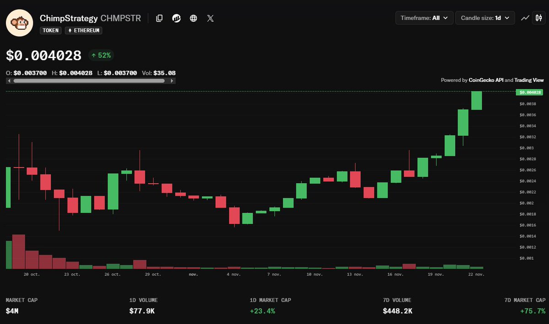This screenshot has width=549, height=324.
Task: Open the CoinGecko chart link icon
Action: tap(176, 18)
